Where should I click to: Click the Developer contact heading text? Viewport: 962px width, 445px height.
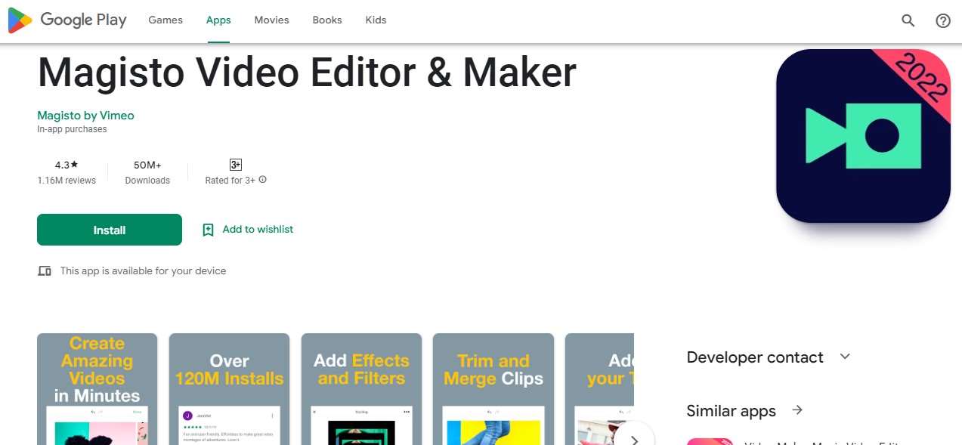755,357
